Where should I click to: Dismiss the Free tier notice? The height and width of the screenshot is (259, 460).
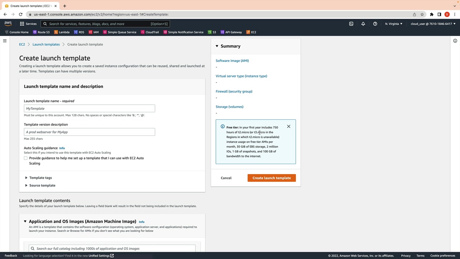click(x=289, y=126)
